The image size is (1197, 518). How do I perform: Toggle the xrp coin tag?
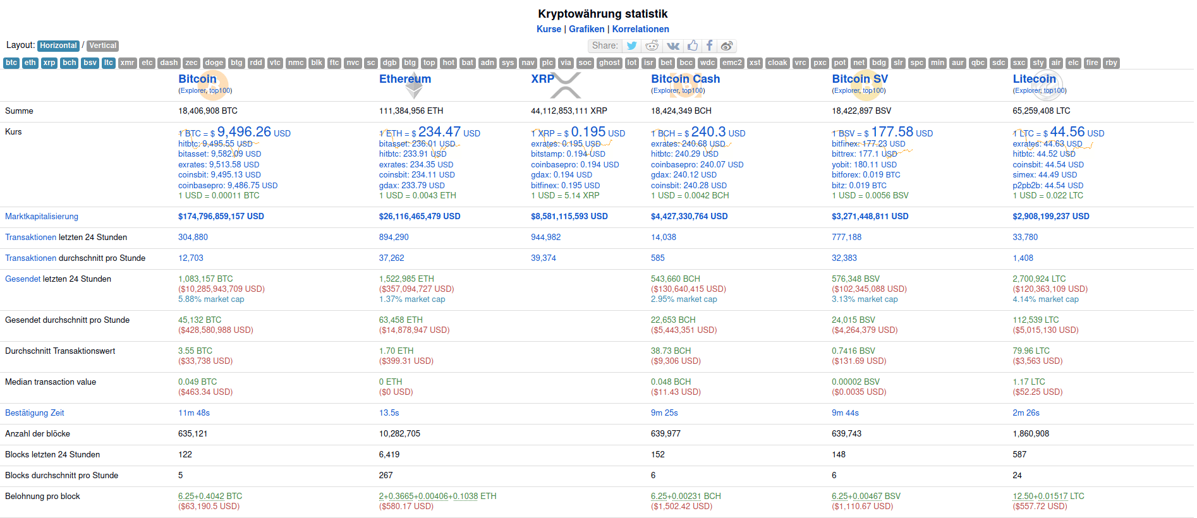coord(49,63)
